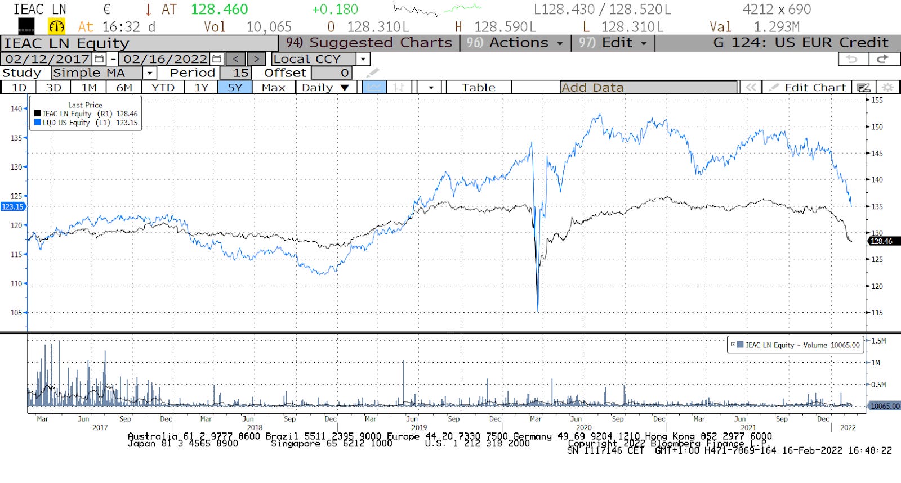Screen dimensions: 901x483
Task: Click the last price 128.460
Action: [219, 10]
